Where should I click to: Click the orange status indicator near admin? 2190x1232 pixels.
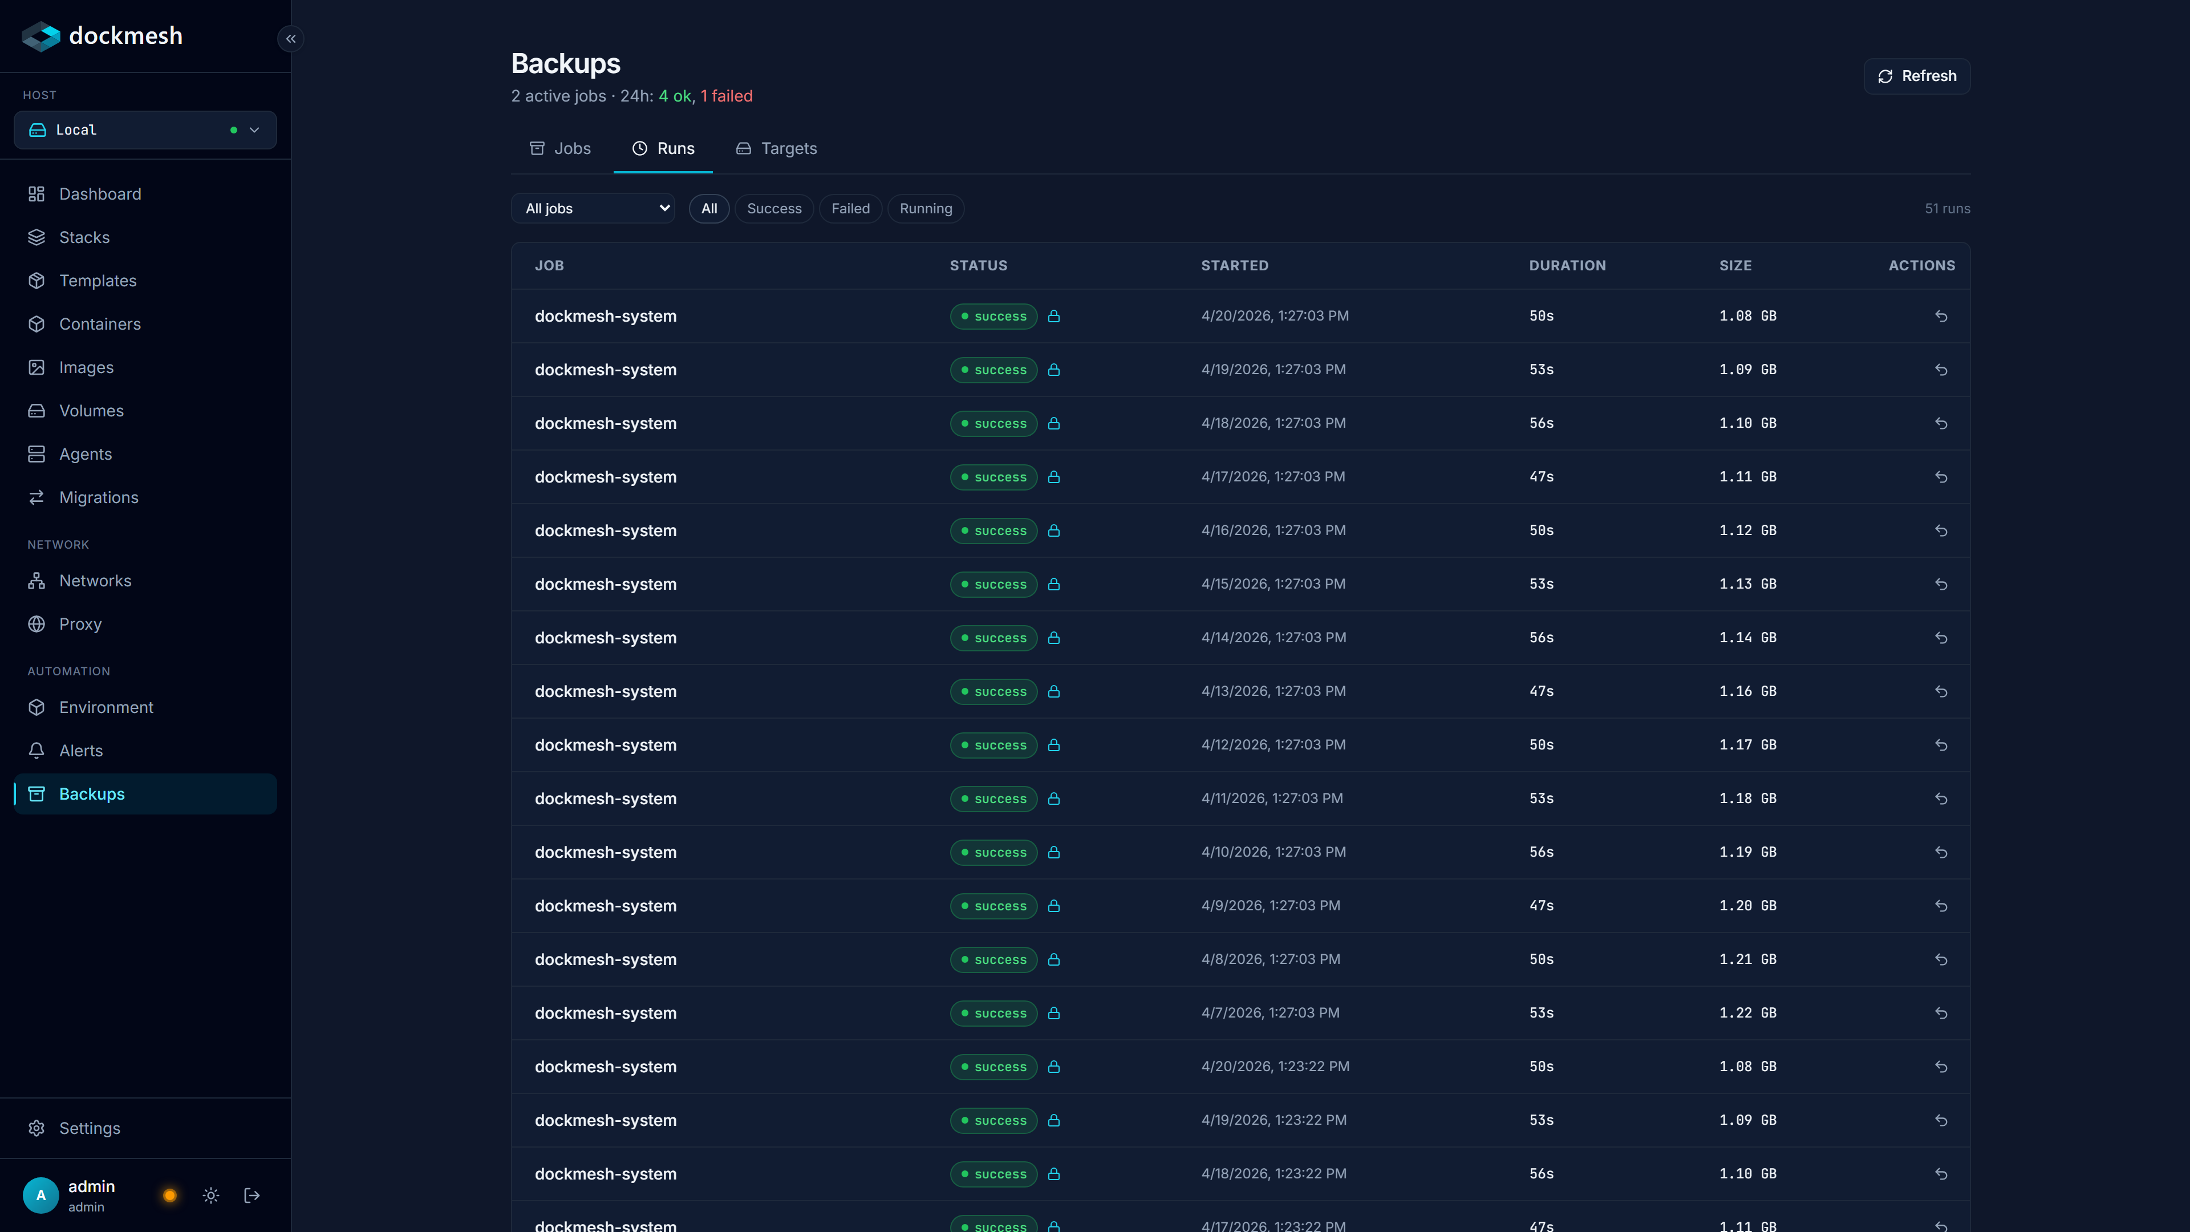pyautogui.click(x=169, y=1194)
